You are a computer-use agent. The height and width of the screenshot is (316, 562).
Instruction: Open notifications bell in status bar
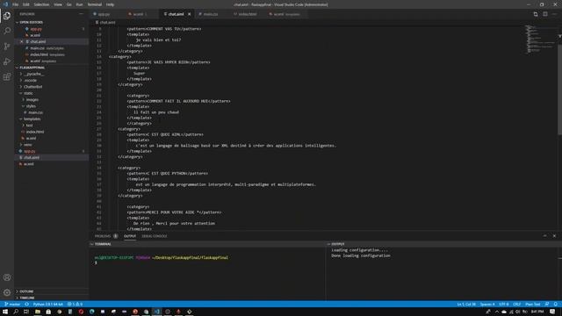[555, 305]
